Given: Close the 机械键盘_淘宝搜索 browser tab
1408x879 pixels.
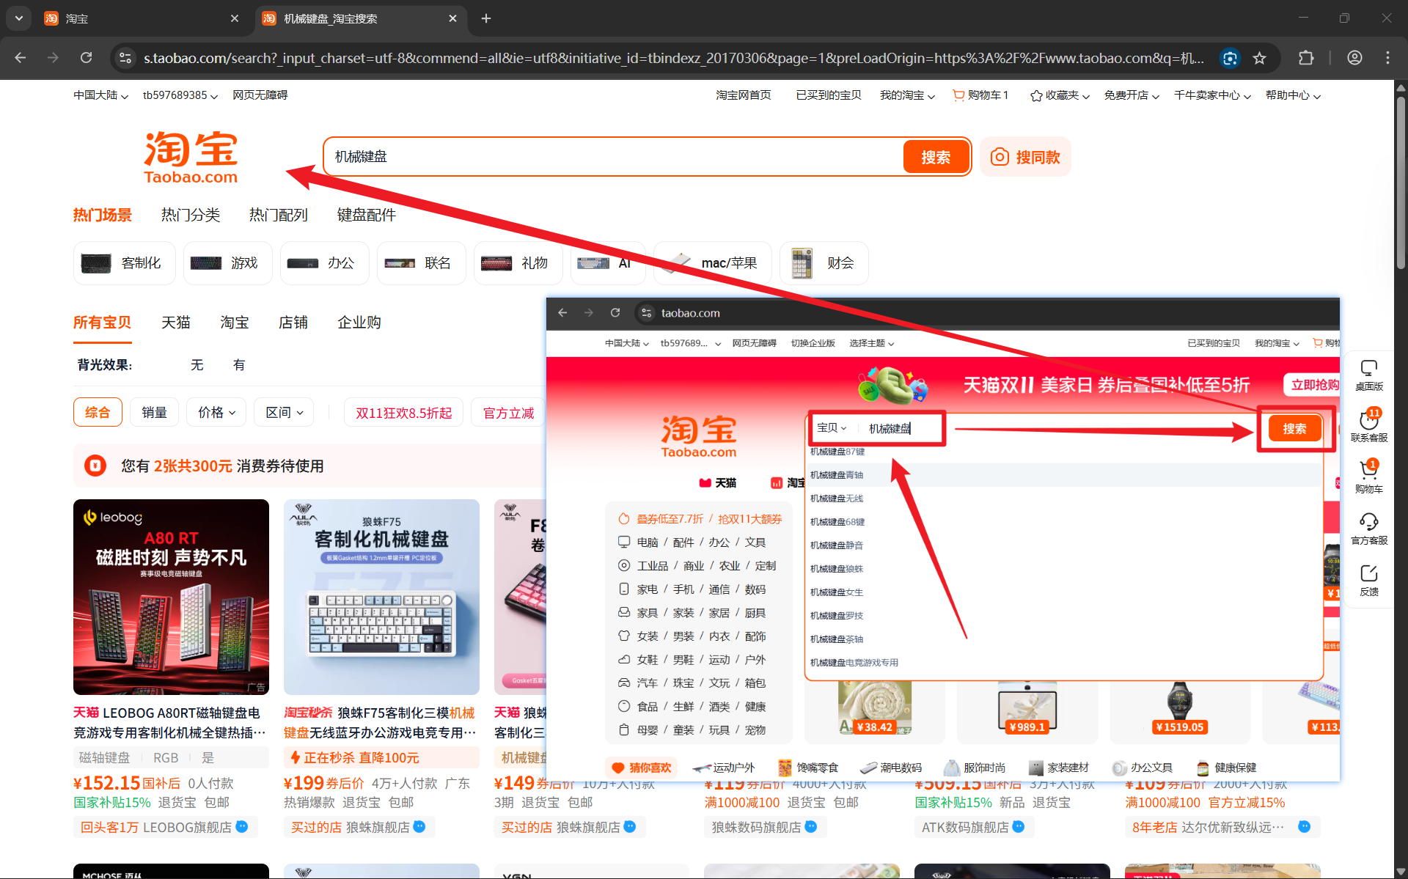Looking at the screenshot, I should [x=452, y=18].
